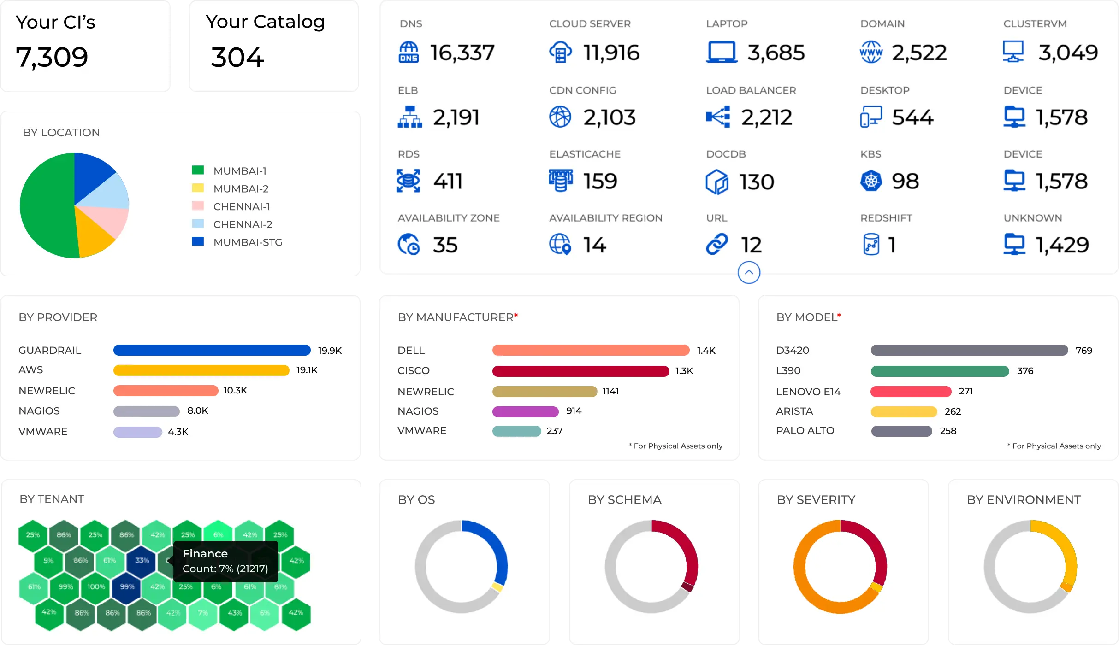Click the NEWRELIC manufacturer bar showing 1141
This screenshot has height=645, width=1119.
(x=545, y=391)
